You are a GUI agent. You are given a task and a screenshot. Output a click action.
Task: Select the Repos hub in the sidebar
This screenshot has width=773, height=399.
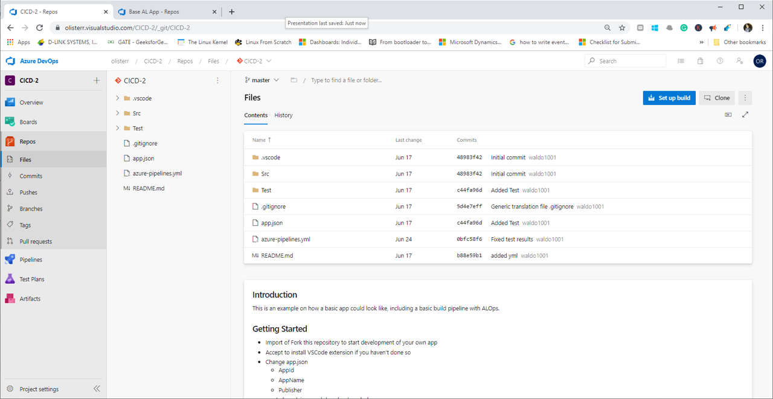[27, 141]
